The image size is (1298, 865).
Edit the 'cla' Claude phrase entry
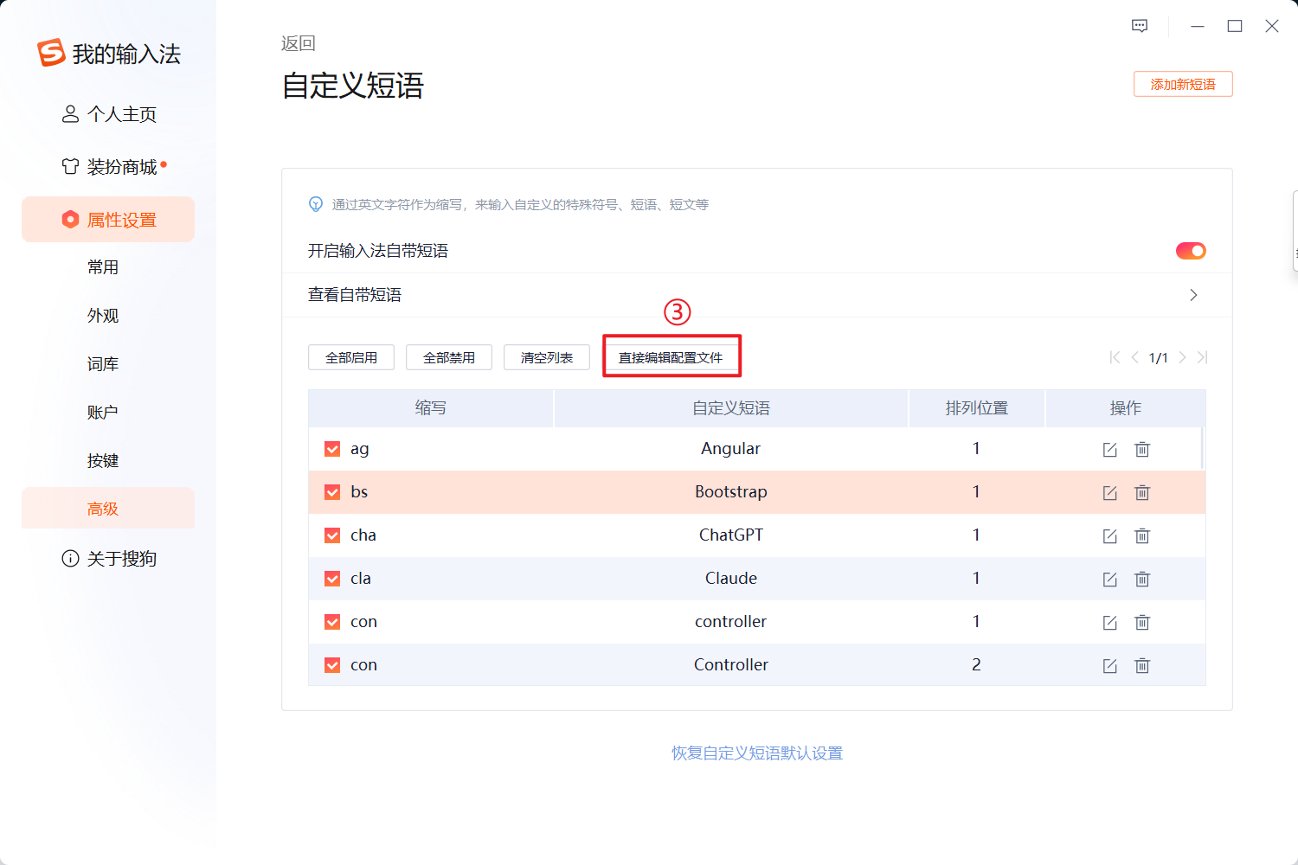(x=1109, y=580)
